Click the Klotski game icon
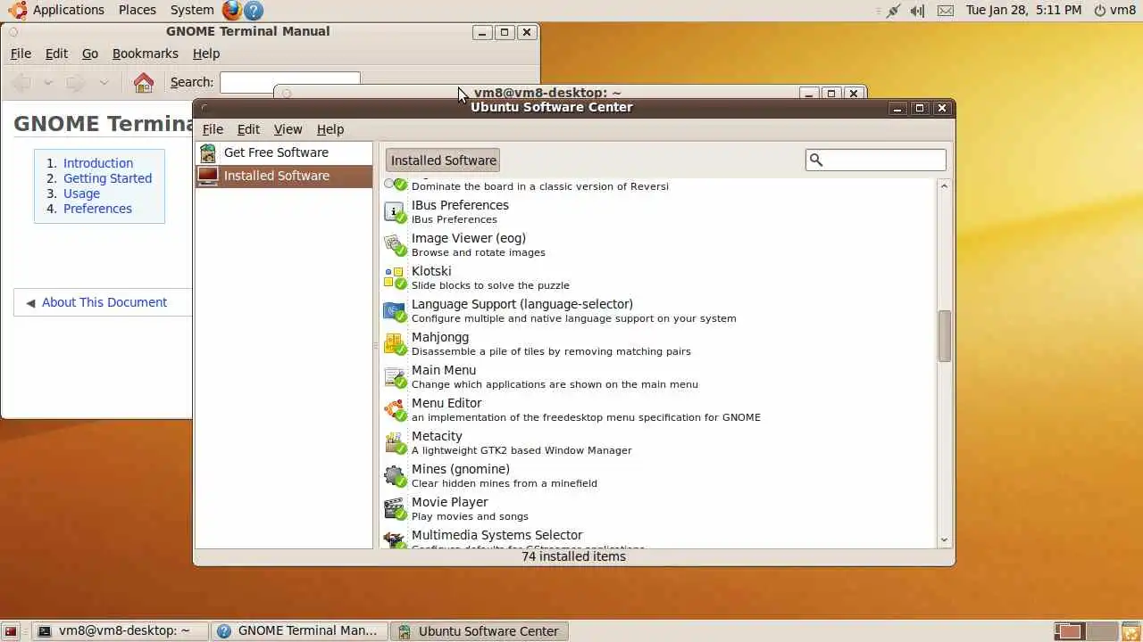Screen dimensions: 1143x642 [395, 278]
